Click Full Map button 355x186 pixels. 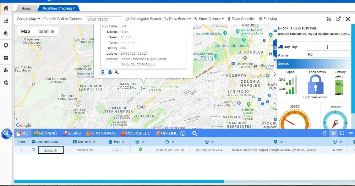click(268, 19)
